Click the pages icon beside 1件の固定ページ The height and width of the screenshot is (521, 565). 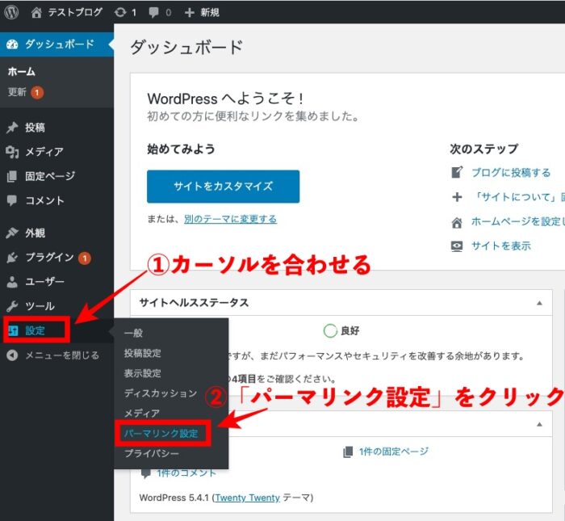(x=348, y=452)
